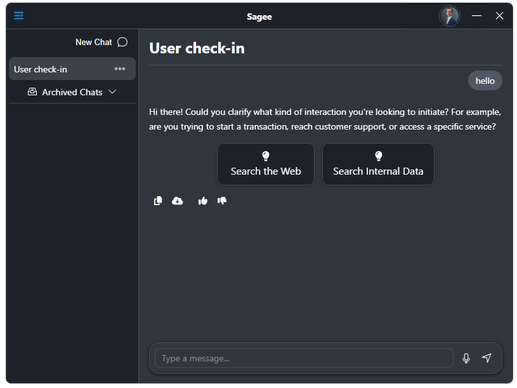
Task: Open the User check-in chat options ellipsis
Action: 120,69
